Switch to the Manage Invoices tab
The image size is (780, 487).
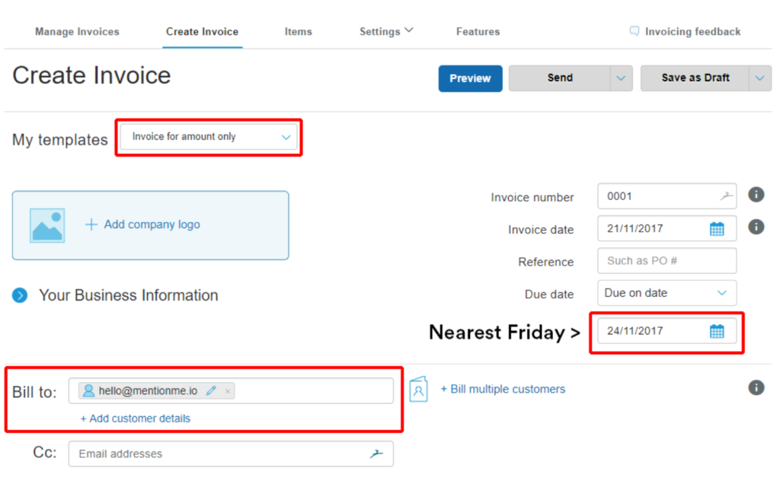77,32
